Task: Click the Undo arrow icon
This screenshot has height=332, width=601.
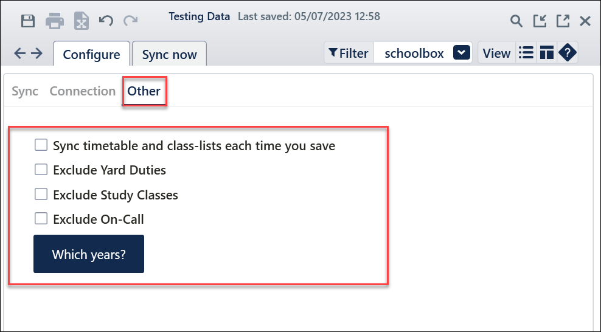Action: coord(106,21)
